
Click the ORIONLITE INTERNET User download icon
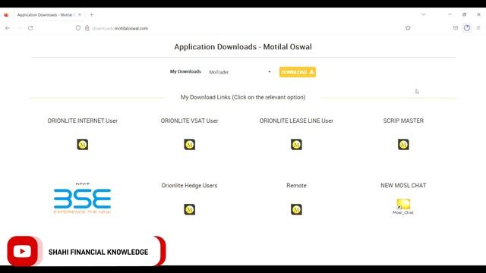(83, 145)
